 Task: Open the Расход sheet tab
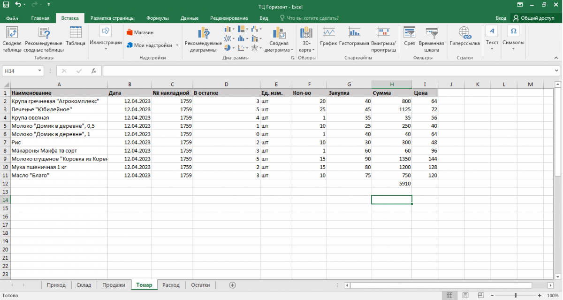171,285
